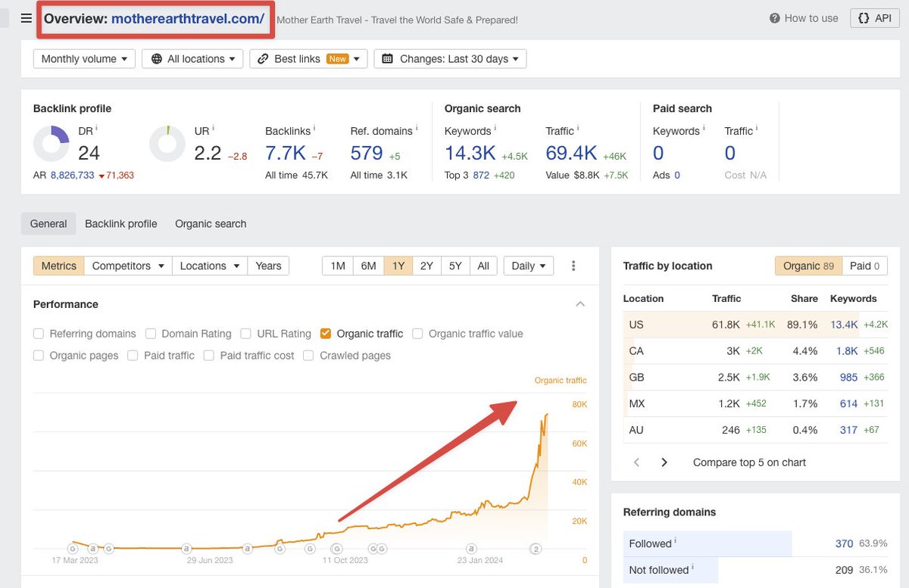Set chart range to 5Y
This screenshot has height=588, width=909.
pyautogui.click(x=454, y=266)
